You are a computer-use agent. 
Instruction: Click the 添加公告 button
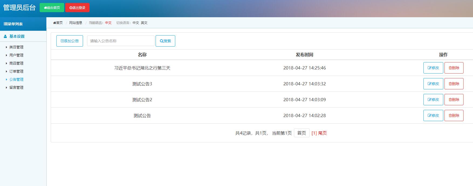(x=70, y=41)
